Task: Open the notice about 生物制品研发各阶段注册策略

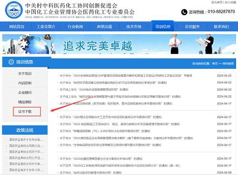Action: pyautogui.click(x=110, y=145)
